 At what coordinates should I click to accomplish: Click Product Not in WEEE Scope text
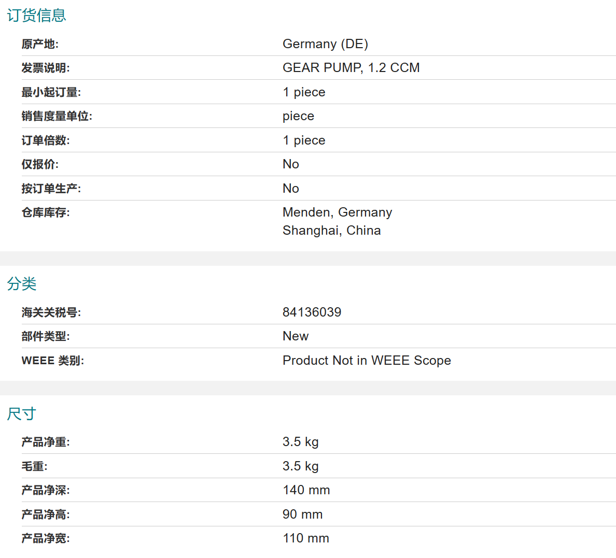367,360
